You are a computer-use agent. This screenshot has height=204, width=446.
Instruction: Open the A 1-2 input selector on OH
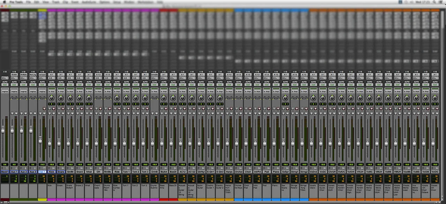pyautogui.click(x=98, y=75)
